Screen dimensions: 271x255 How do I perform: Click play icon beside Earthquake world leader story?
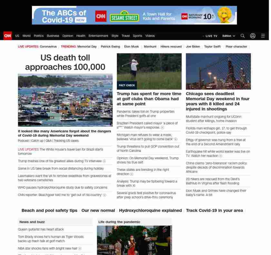click(x=221, y=156)
